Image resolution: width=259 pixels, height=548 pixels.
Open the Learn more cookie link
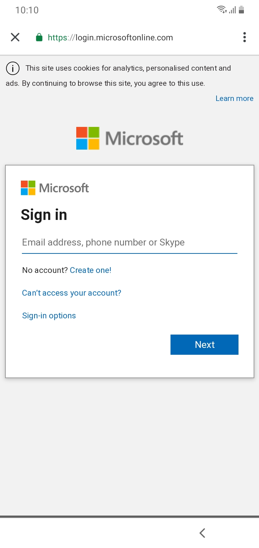tap(234, 98)
